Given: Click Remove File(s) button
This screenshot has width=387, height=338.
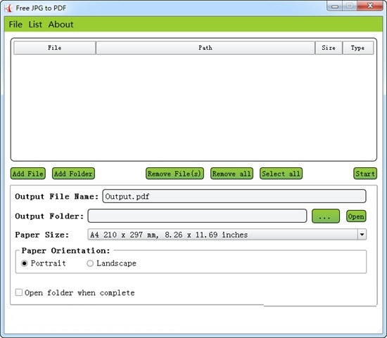Looking at the screenshot, I should (175, 174).
